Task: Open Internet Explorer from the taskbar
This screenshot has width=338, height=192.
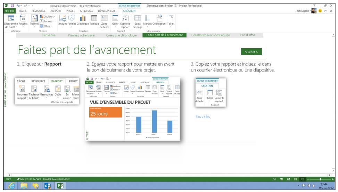Action: click(11, 186)
